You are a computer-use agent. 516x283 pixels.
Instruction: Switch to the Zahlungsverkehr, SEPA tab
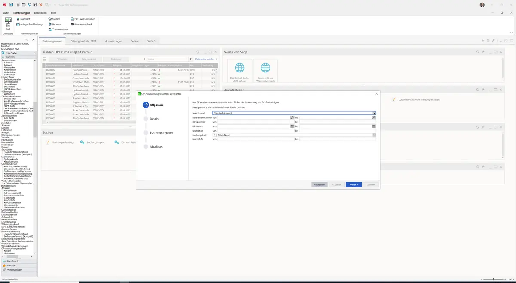pyautogui.click(x=83, y=41)
